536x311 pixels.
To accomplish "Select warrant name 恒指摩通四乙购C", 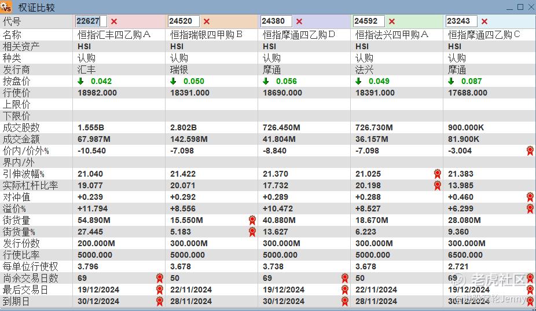I will coord(484,35).
